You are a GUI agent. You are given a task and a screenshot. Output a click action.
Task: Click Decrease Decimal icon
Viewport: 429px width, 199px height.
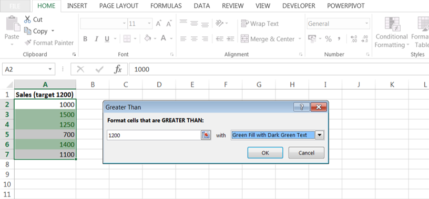(364, 38)
